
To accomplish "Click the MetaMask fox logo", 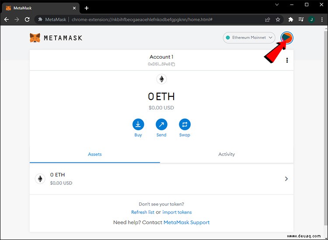I will (x=35, y=38).
